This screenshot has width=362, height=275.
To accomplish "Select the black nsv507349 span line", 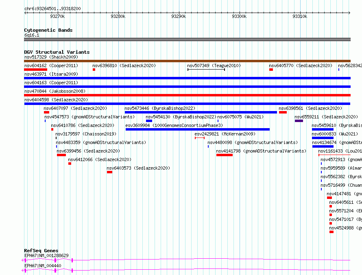I will point(206,70).
